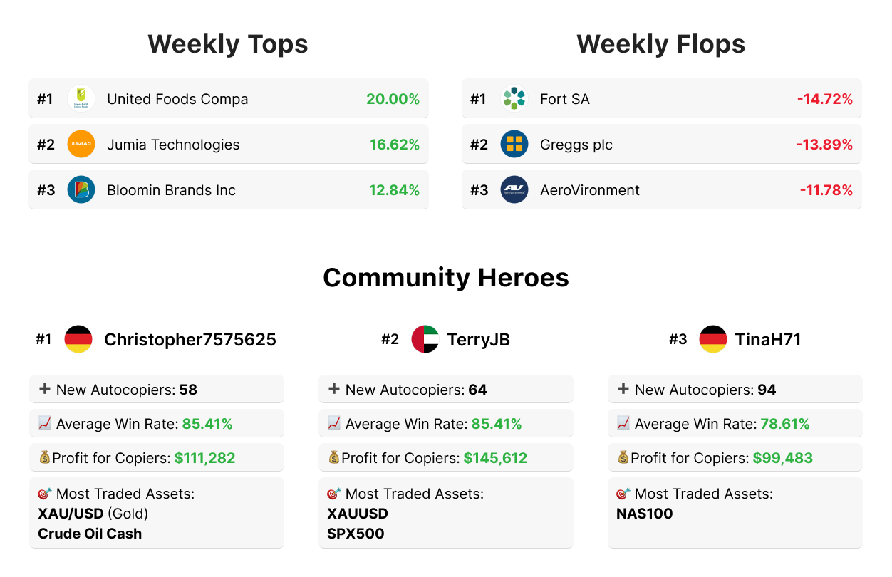
Task: Click the Greggs plc logo icon
Action: click(514, 145)
